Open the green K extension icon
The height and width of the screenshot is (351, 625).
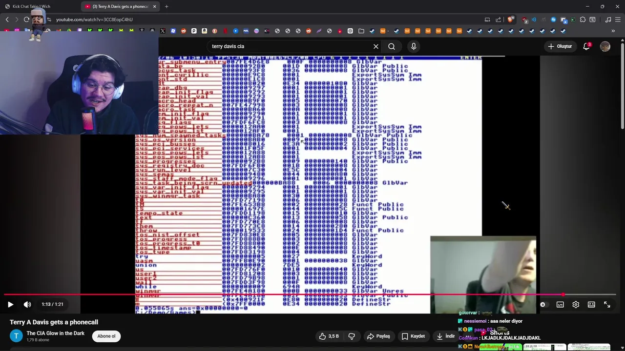(573, 19)
